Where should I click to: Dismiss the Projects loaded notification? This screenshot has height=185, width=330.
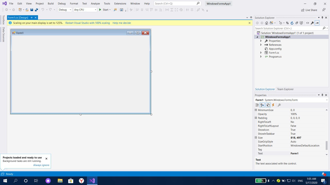point(46,159)
